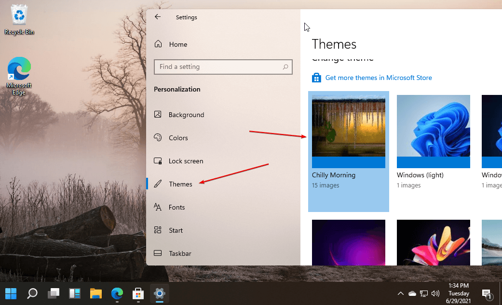Open network status tray icon

(x=423, y=293)
